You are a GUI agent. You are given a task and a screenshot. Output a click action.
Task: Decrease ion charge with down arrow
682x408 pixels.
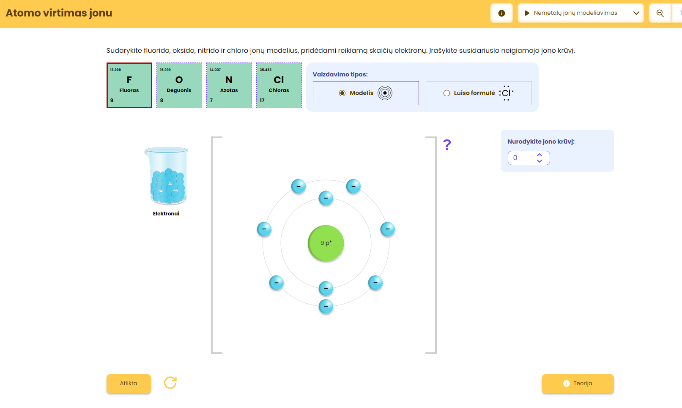[540, 161]
